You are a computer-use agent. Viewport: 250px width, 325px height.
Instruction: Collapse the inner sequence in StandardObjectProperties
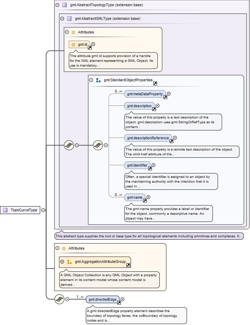point(106,145)
